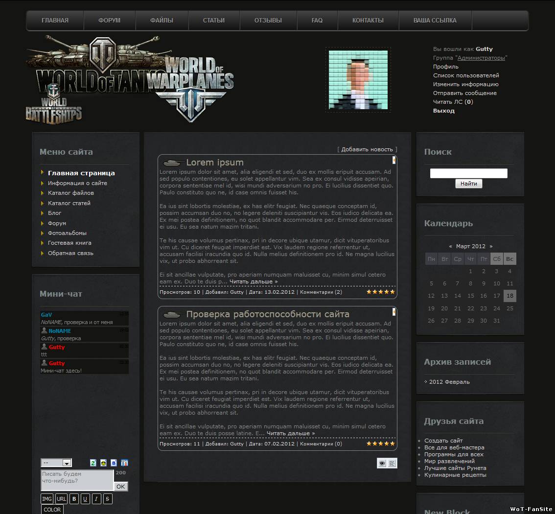
Task: Click the eye icon below news list
Action: pyautogui.click(x=382, y=463)
